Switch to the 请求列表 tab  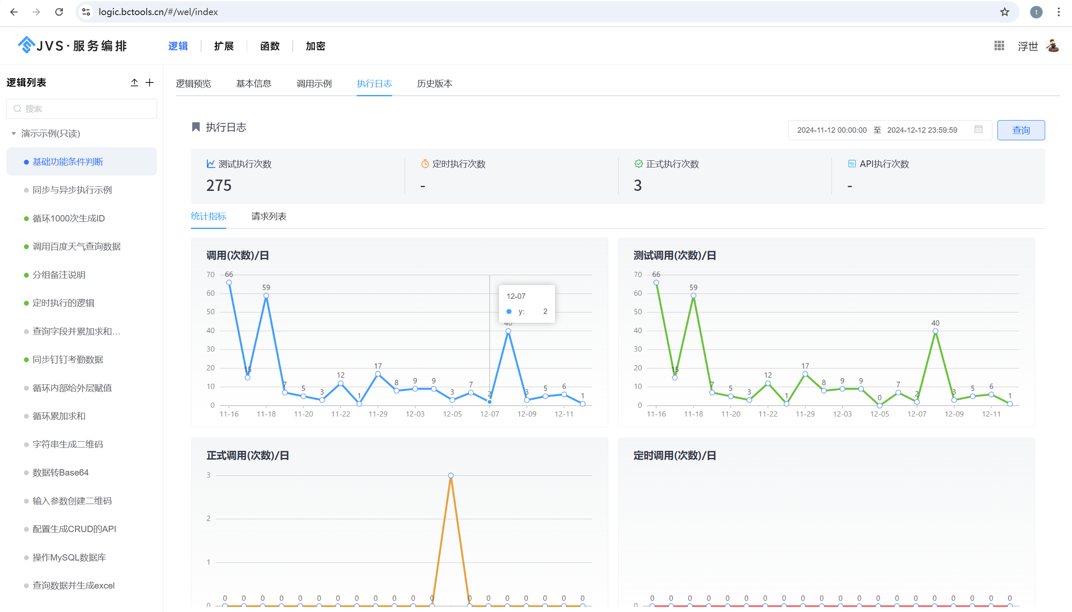(269, 216)
